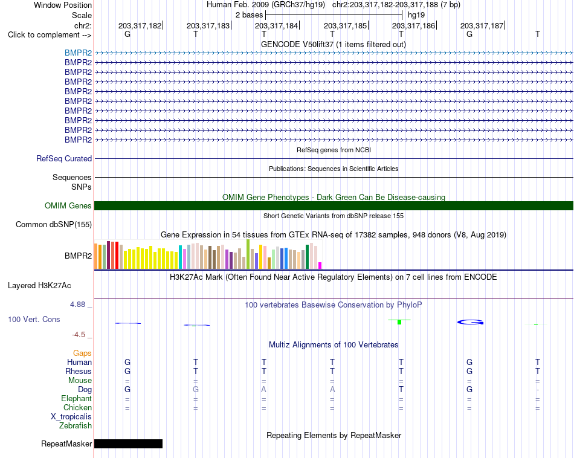Click the T base in the Dog alignment row
This screenshot has height=458, width=574.
401,390
